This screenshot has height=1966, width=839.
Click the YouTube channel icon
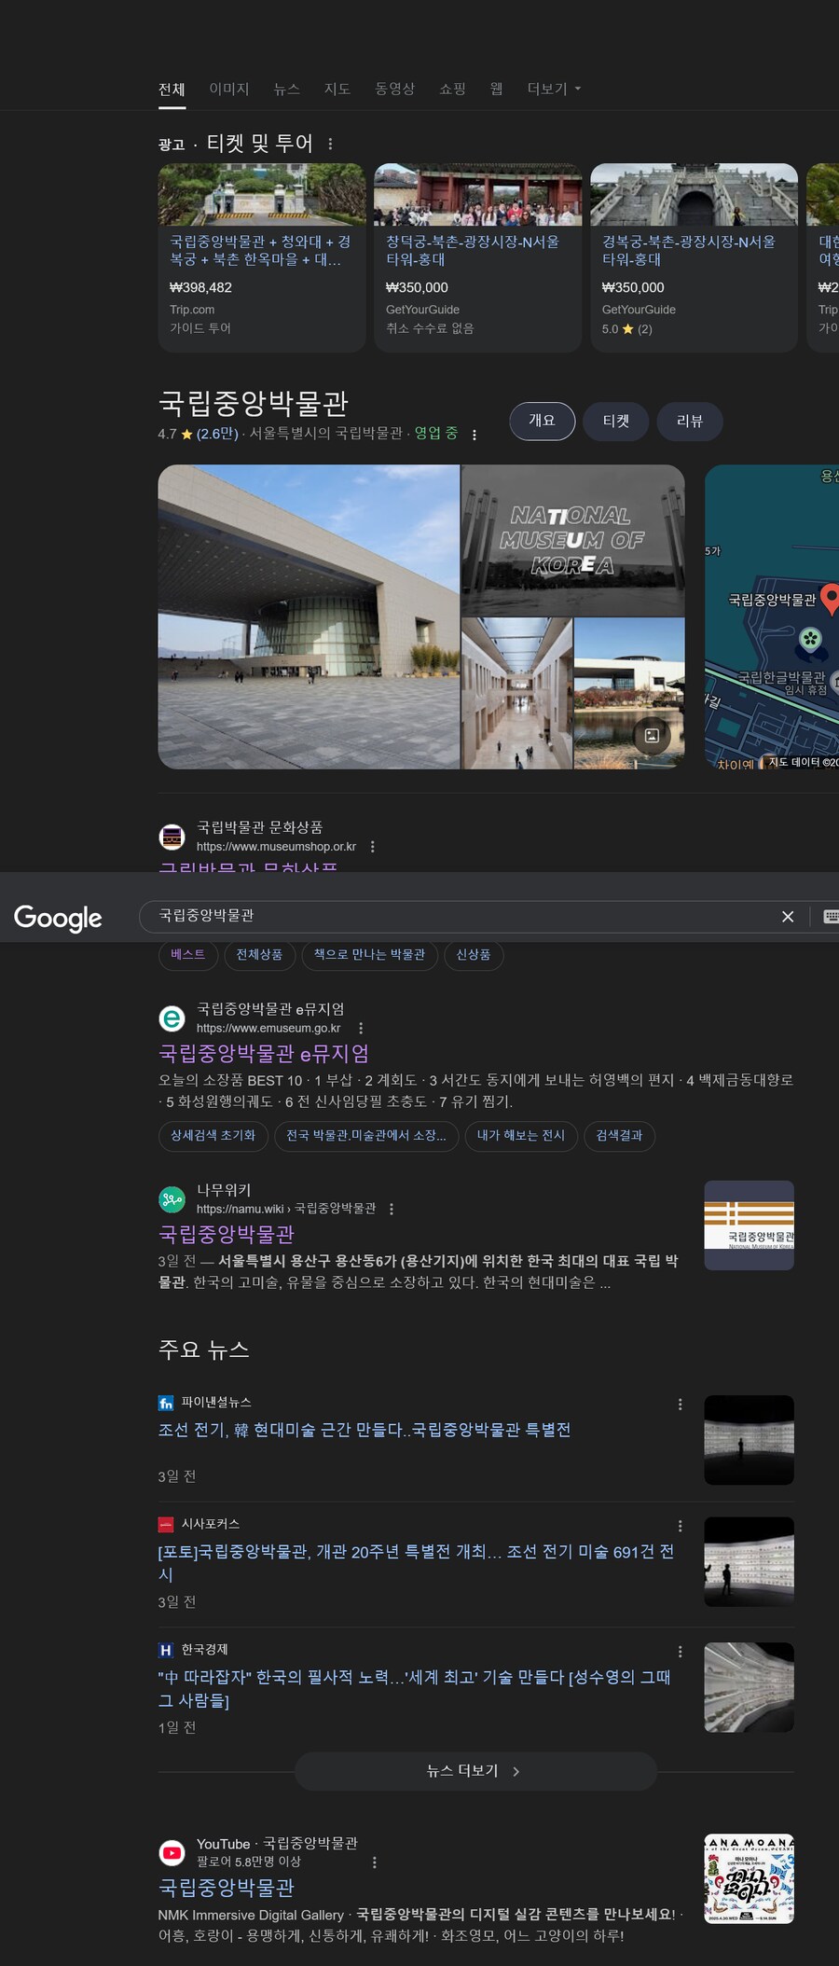click(x=172, y=1852)
